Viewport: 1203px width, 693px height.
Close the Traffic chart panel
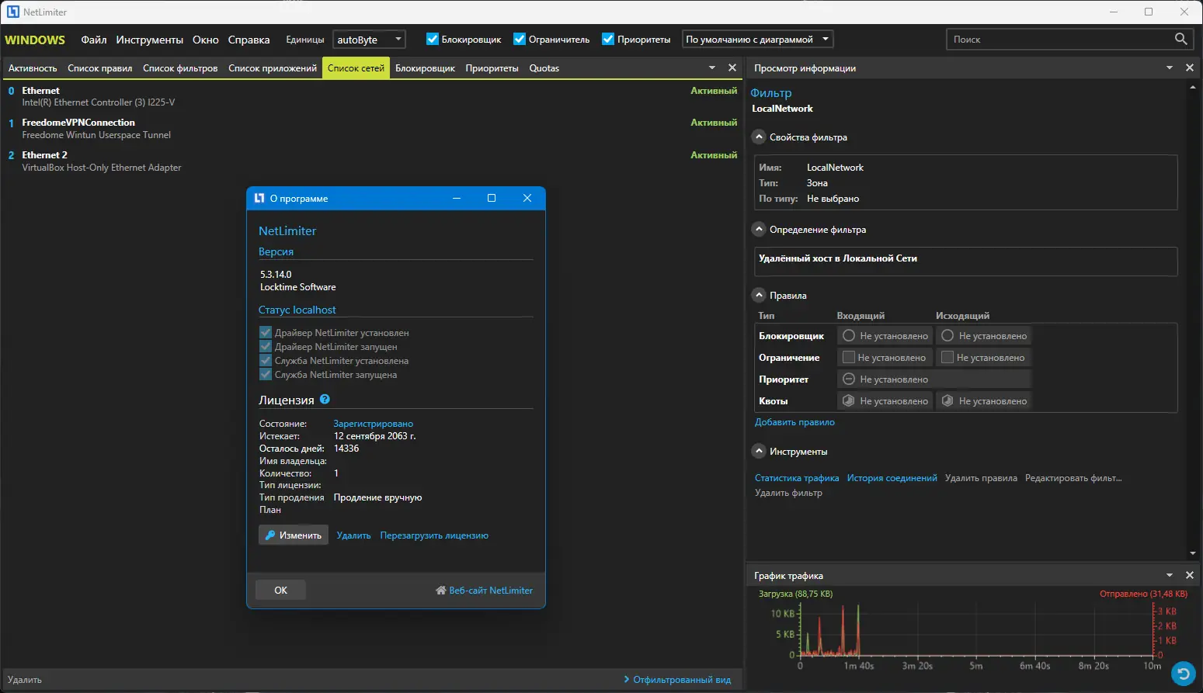click(1189, 575)
